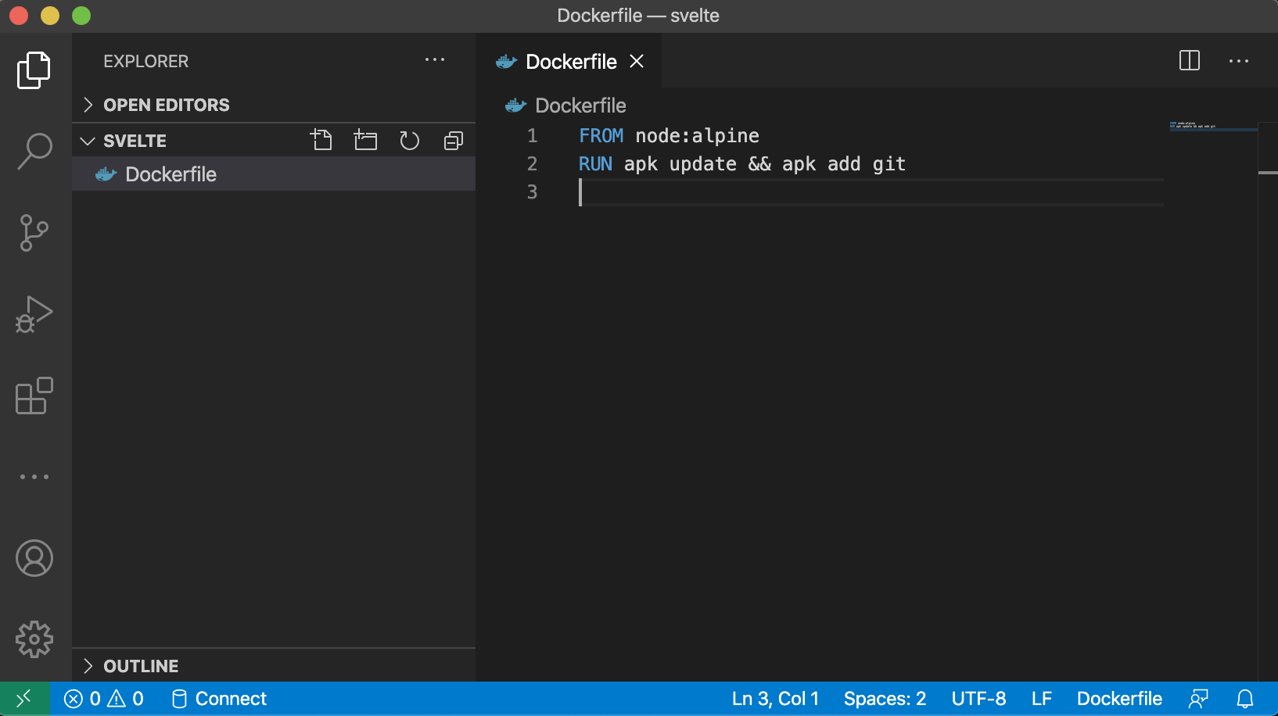Open the Run and Debug view
The width and height of the screenshot is (1278, 716).
(x=34, y=314)
